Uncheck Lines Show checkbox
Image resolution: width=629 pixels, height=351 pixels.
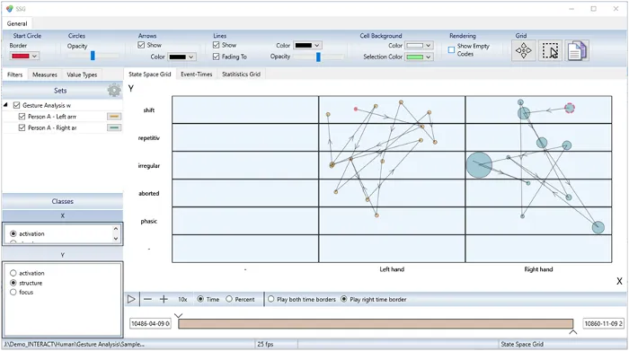click(x=217, y=45)
